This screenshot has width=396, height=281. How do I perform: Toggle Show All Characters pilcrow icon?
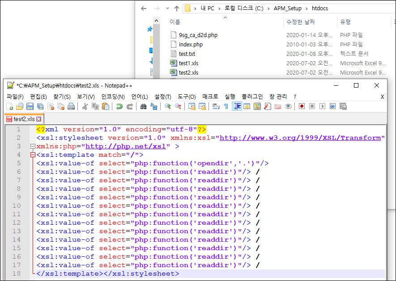point(226,106)
